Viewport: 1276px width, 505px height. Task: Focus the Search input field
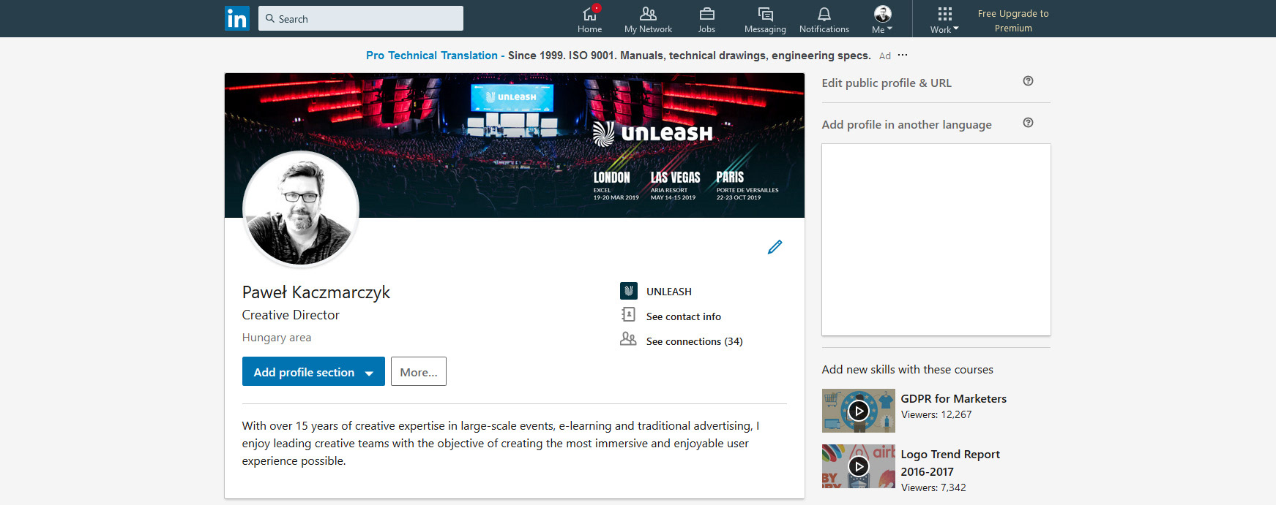[x=361, y=18]
